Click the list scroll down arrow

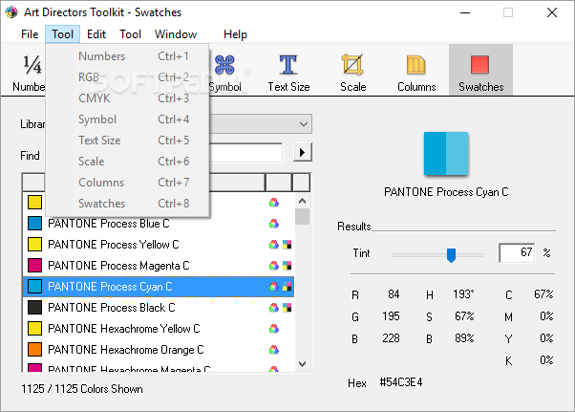pyautogui.click(x=302, y=364)
